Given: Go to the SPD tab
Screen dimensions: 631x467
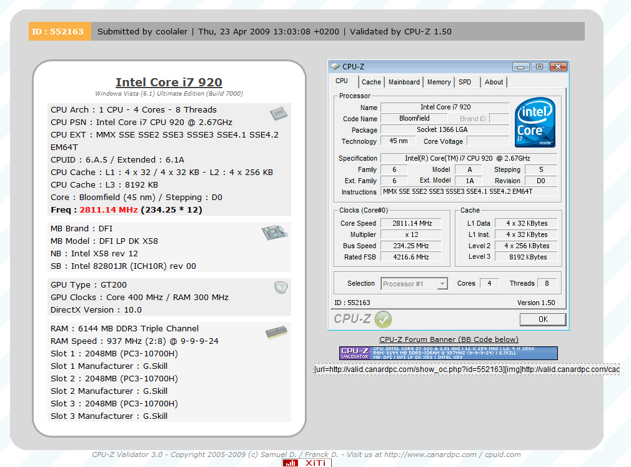Looking at the screenshot, I should click(x=465, y=82).
